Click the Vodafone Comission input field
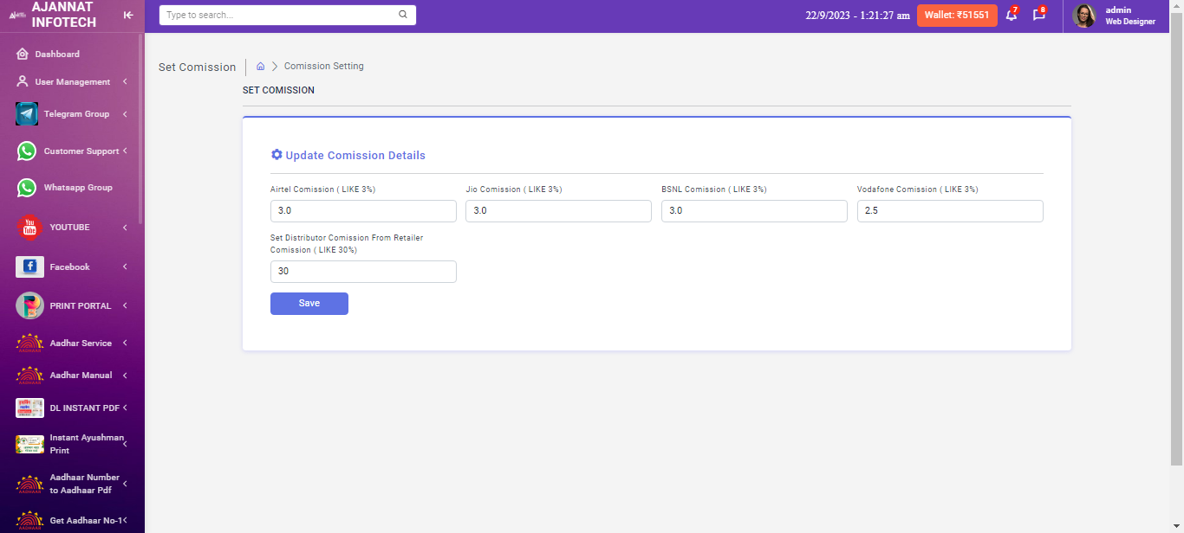The height and width of the screenshot is (533, 1184). pyautogui.click(x=950, y=211)
